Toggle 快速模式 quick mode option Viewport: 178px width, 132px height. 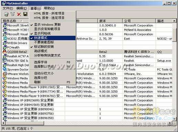point(53,38)
